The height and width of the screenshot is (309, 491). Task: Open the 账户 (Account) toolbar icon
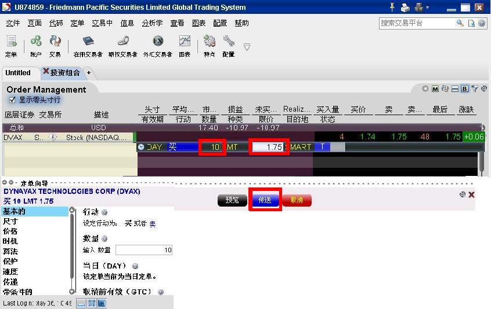(x=35, y=45)
